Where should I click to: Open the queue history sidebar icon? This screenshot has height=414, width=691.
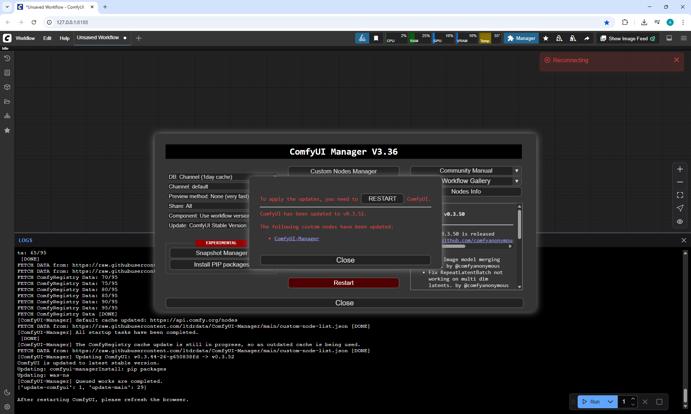click(x=7, y=58)
